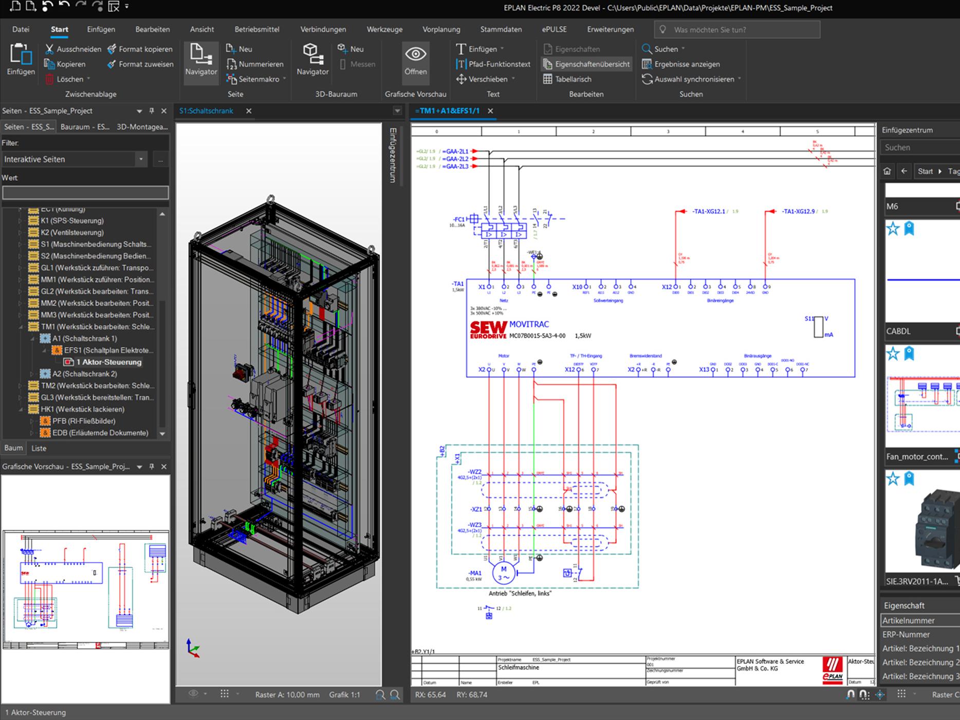Open the 3D-Bauraum Navigator

312,60
